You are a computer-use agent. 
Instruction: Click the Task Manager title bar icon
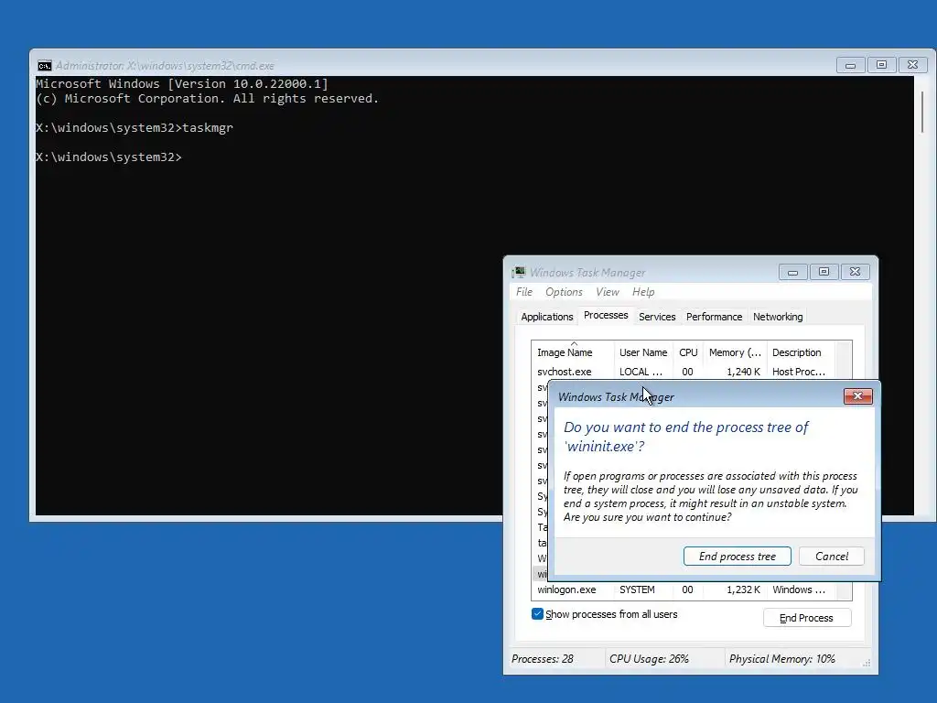point(519,273)
